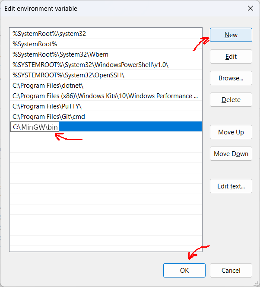The width and height of the screenshot is (260, 287).
Task: Select the Windows Kits Performance path entry
Action: (106, 96)
